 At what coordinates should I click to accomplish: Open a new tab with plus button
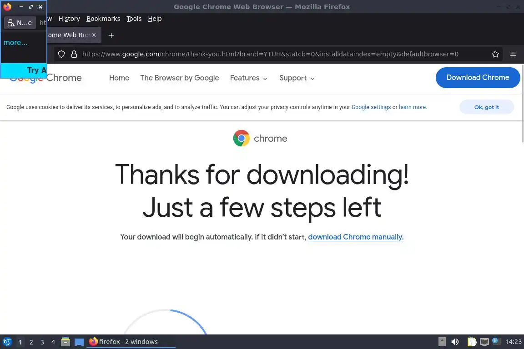tap(111, 35)
